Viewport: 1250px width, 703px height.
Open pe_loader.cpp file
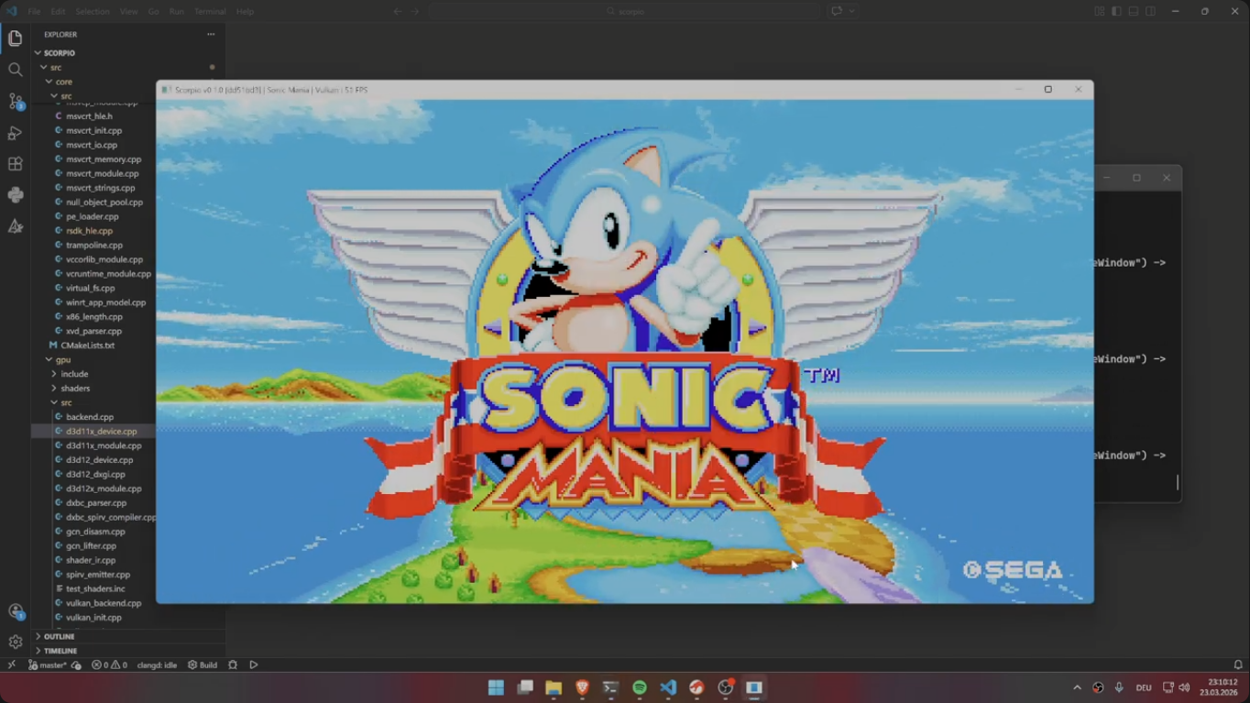[92, 216]
